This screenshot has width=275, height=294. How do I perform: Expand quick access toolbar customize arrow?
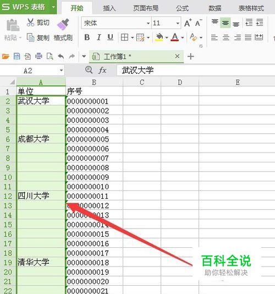tap(84, 56)
